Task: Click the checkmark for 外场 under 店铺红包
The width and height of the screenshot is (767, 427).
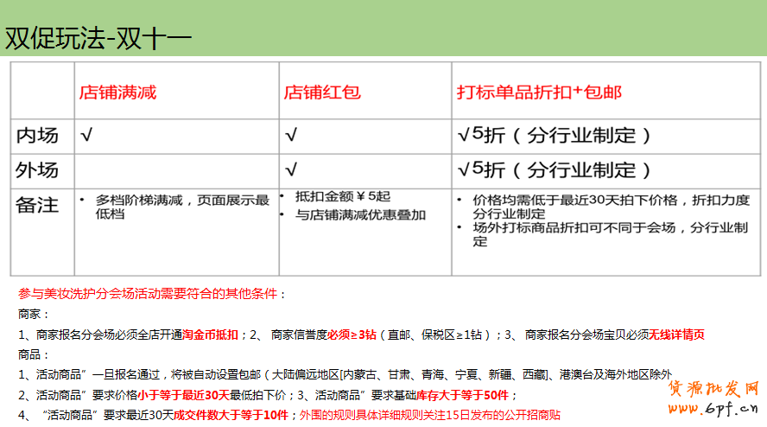Action: click(291, 169)
